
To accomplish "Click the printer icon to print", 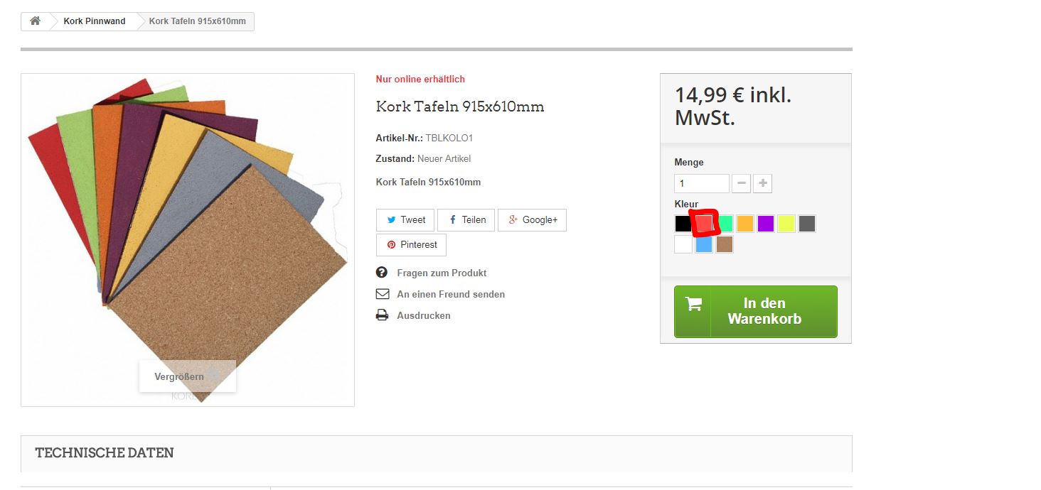I will [382, 315].
